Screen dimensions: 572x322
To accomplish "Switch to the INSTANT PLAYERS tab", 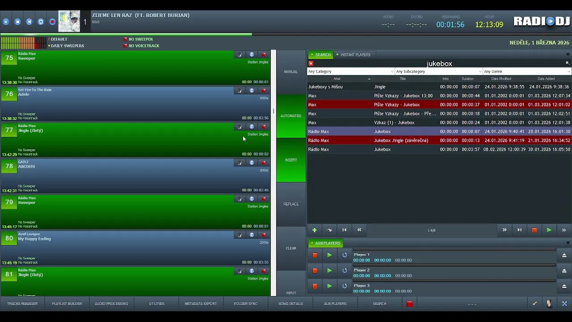I will point(353,55).
